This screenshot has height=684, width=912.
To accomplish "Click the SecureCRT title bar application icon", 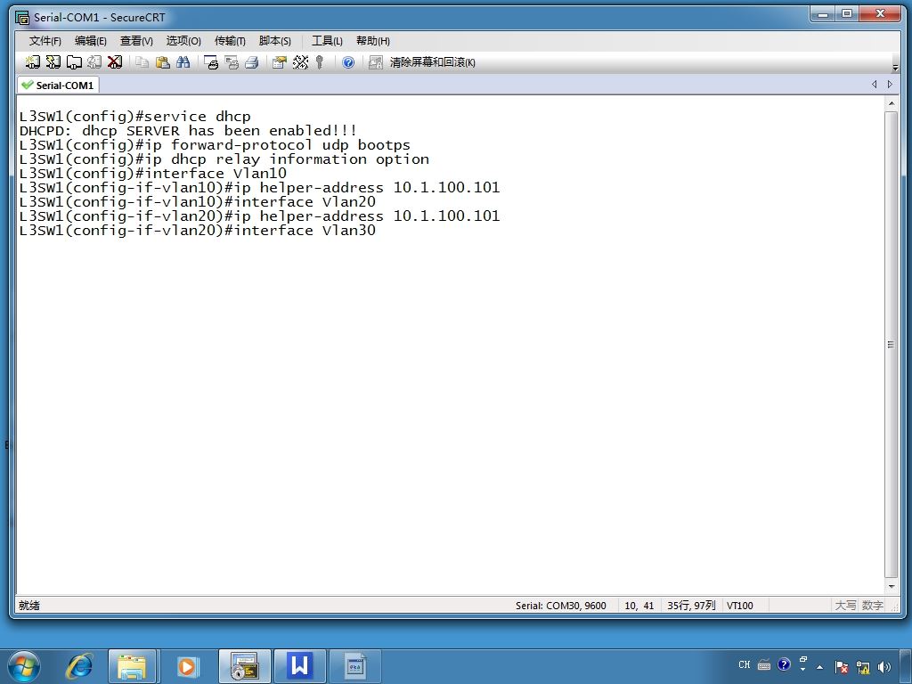I will click(22, 18).
